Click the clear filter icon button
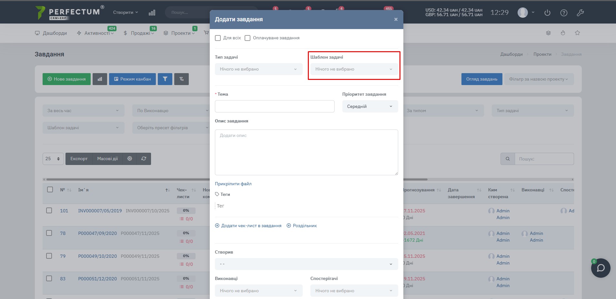 (x=181, y=79)
